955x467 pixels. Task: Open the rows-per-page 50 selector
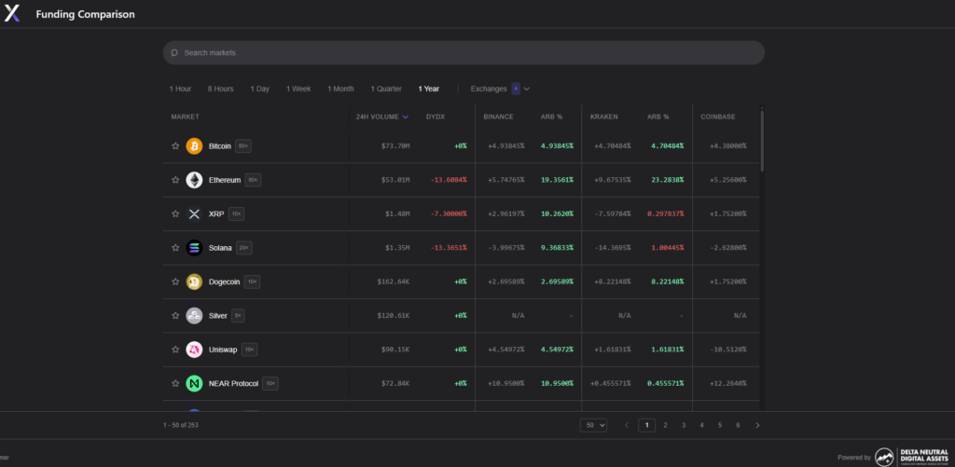tap(593, 425)
